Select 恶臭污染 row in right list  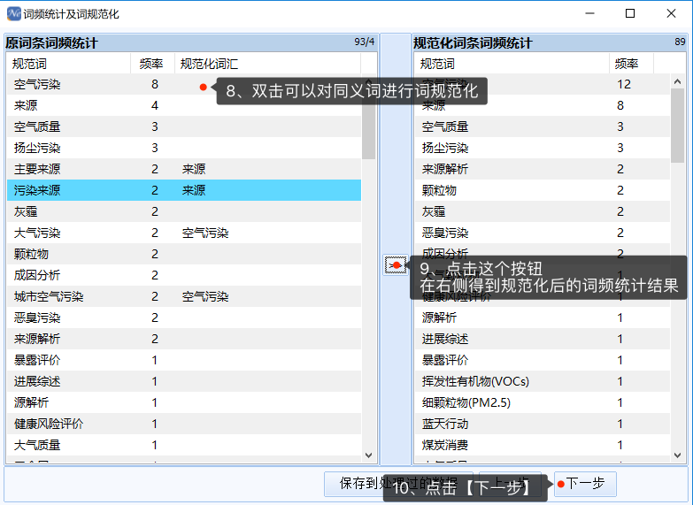543,233
